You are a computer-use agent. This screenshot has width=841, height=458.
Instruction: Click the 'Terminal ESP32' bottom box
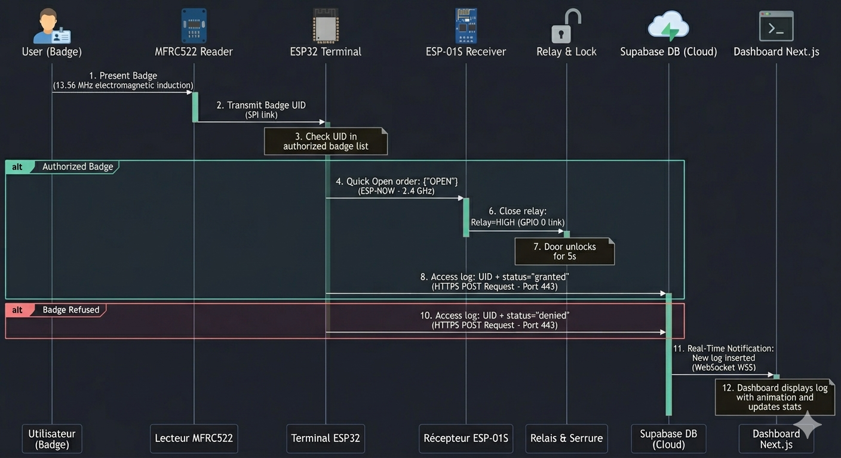tap(326, 439)
